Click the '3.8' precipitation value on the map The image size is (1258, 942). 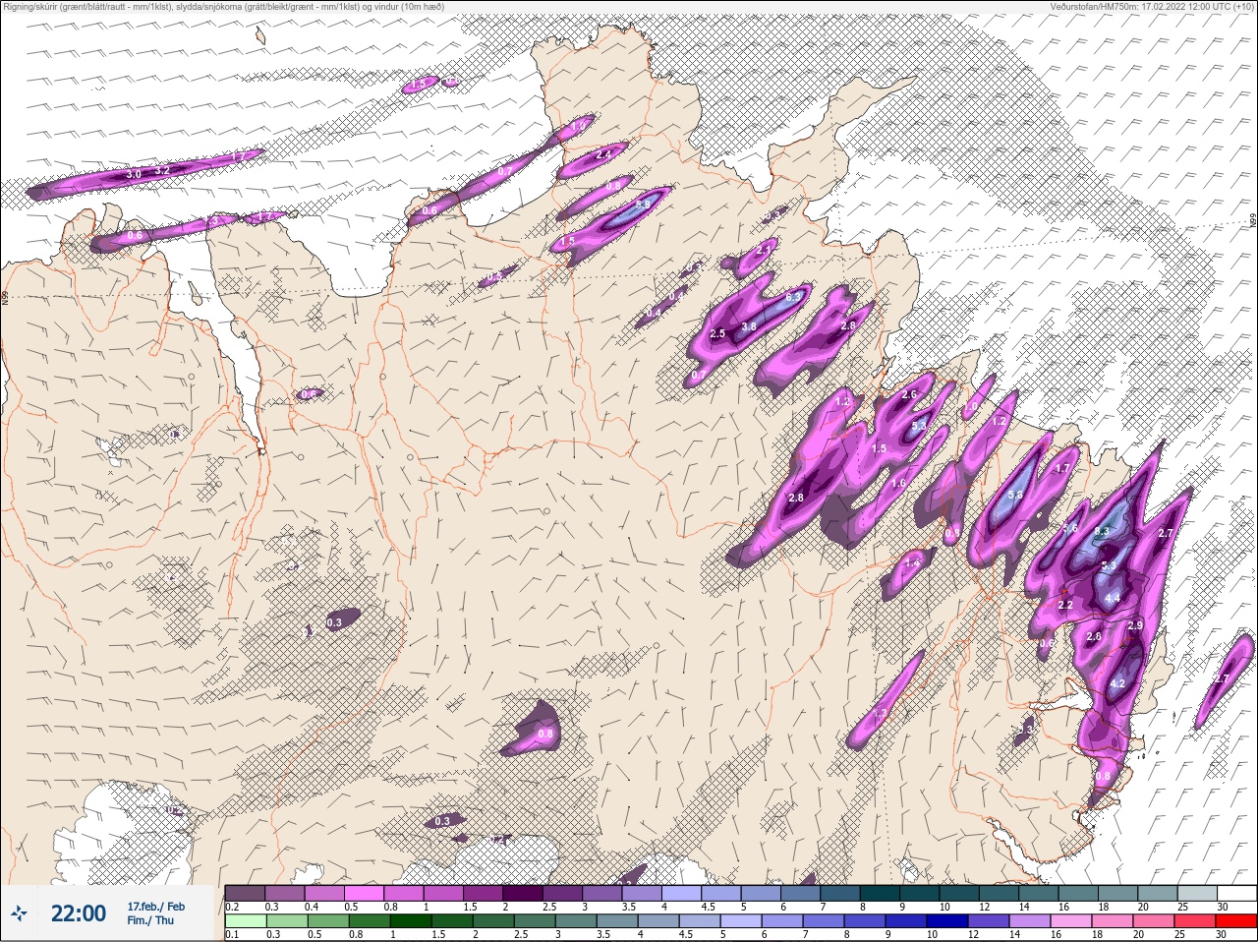pos(749,326)
